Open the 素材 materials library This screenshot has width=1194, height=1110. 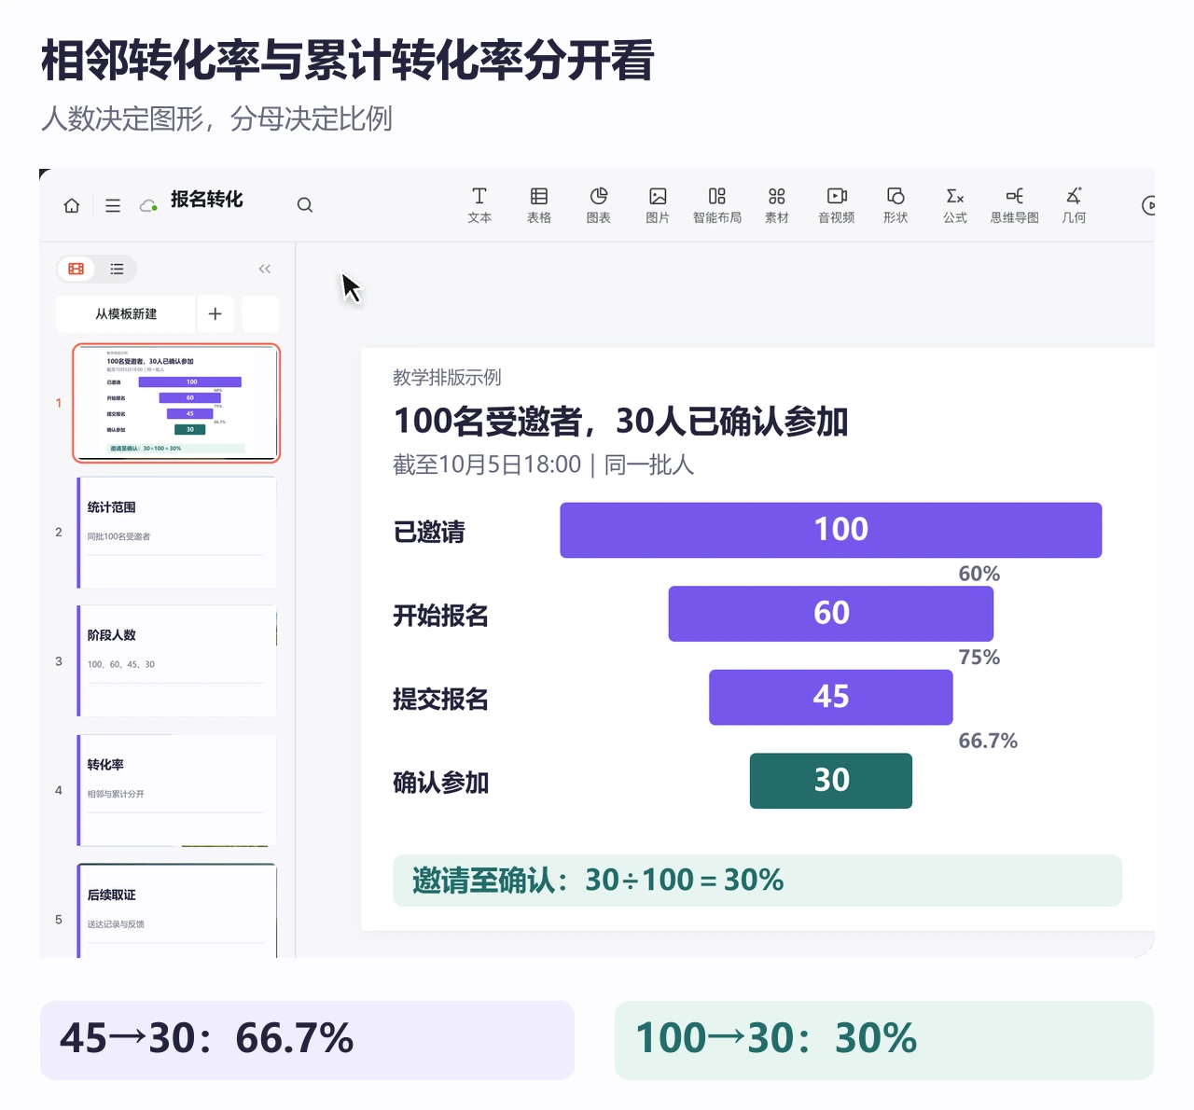pos(777,205)
